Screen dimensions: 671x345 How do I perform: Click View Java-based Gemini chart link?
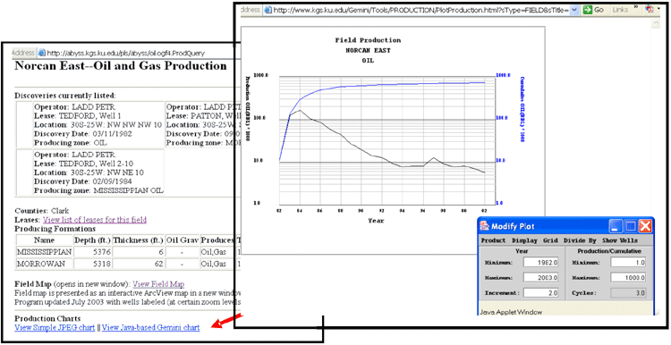tap(150, 328)
